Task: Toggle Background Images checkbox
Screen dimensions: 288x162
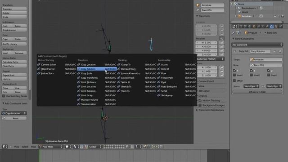Action: tap(200, 105)
